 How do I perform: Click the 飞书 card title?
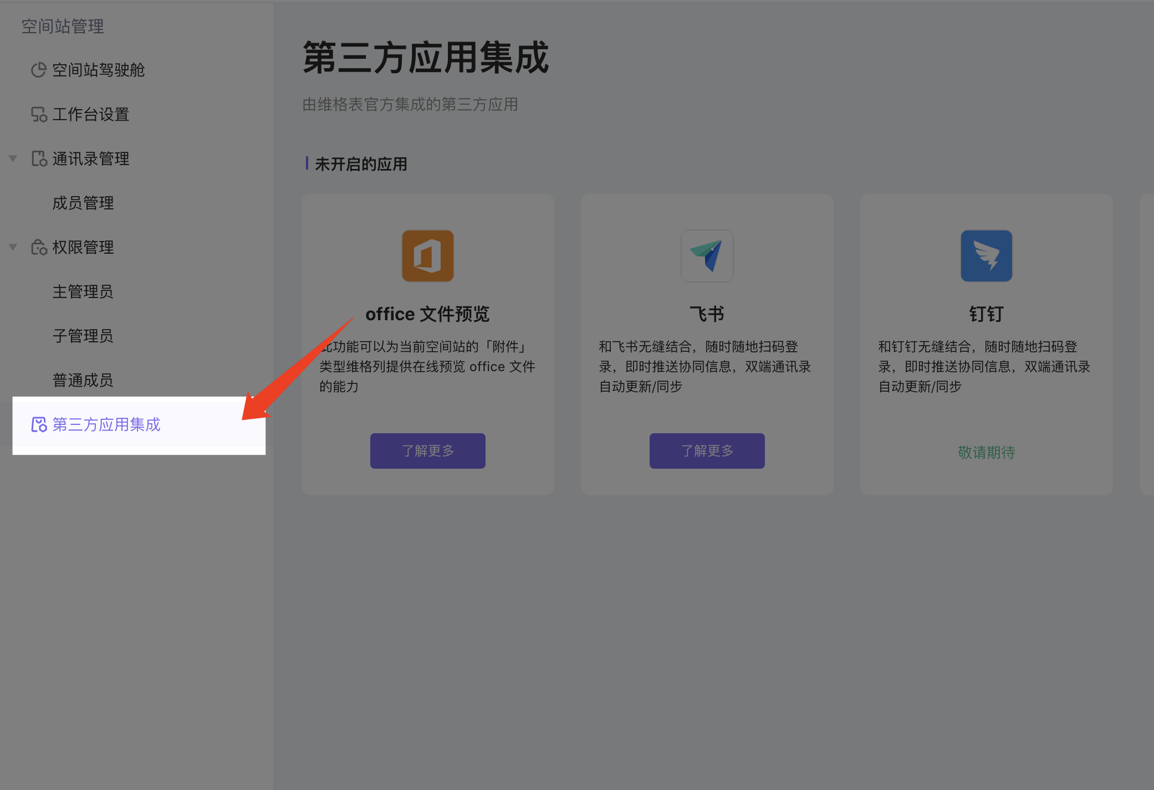tap(707, 314)
